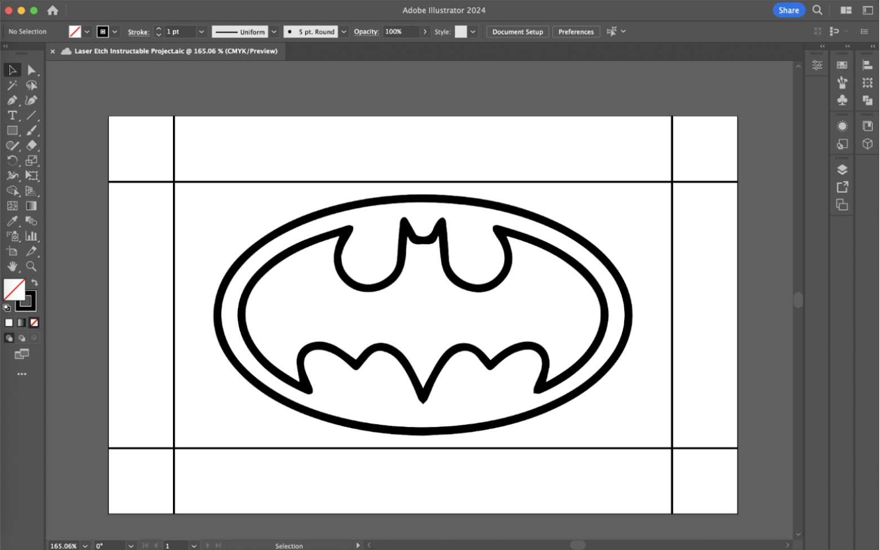This screenshot has width=880, height=550.
Task: Open the fill color dropdown arrow
Action: pyautogui.click(x=87, y=32)
